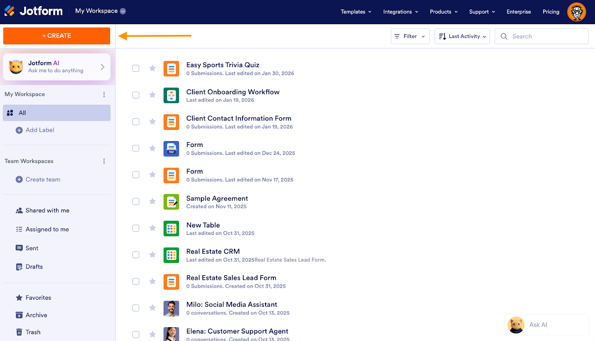Select the New Table spreadsheet icon
The width and height of the screenshot is (595, 341).
point(171,229)
